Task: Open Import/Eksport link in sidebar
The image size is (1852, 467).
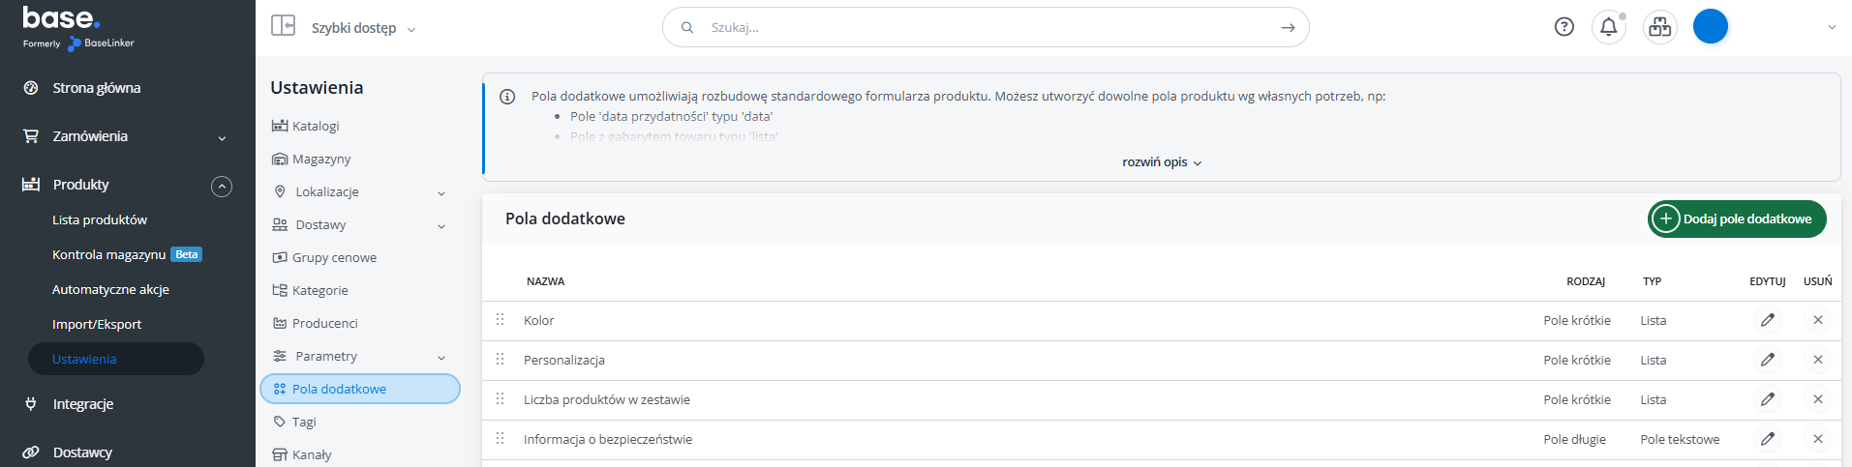Action: pyautogui.click(x=97, y=324)
